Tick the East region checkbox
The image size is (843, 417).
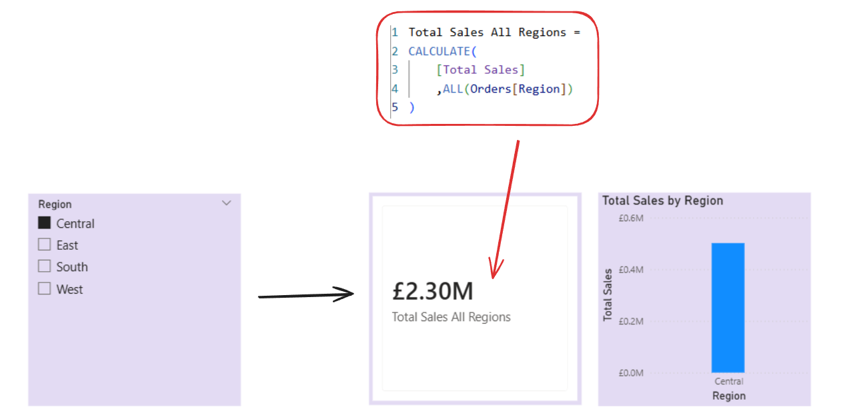[45, 245]
